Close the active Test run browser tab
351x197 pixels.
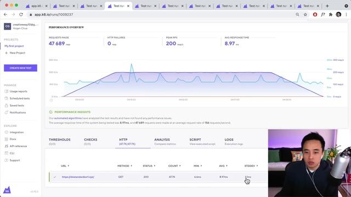click(x=128, y=6)
